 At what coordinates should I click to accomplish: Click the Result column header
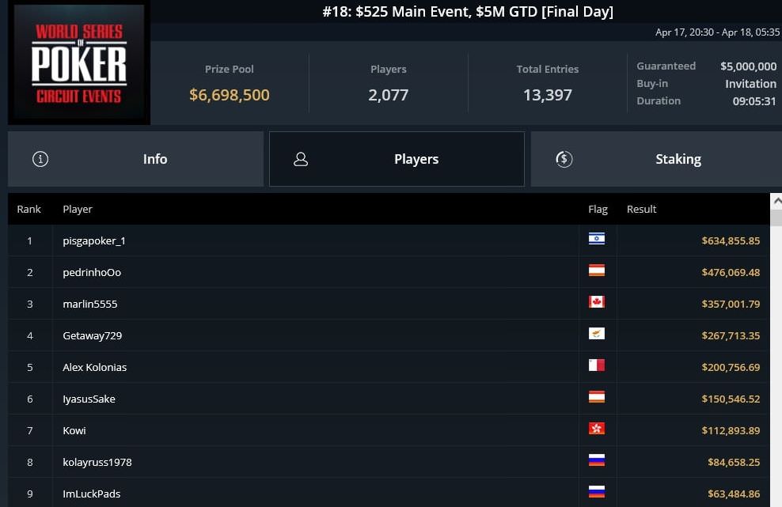click(641, 210)
